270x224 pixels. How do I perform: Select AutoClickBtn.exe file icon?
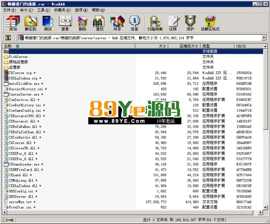click(x=6, y=84)
